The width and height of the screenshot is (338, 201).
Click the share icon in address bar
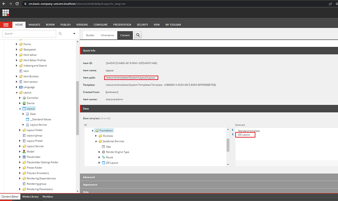[x=330, y=4]
